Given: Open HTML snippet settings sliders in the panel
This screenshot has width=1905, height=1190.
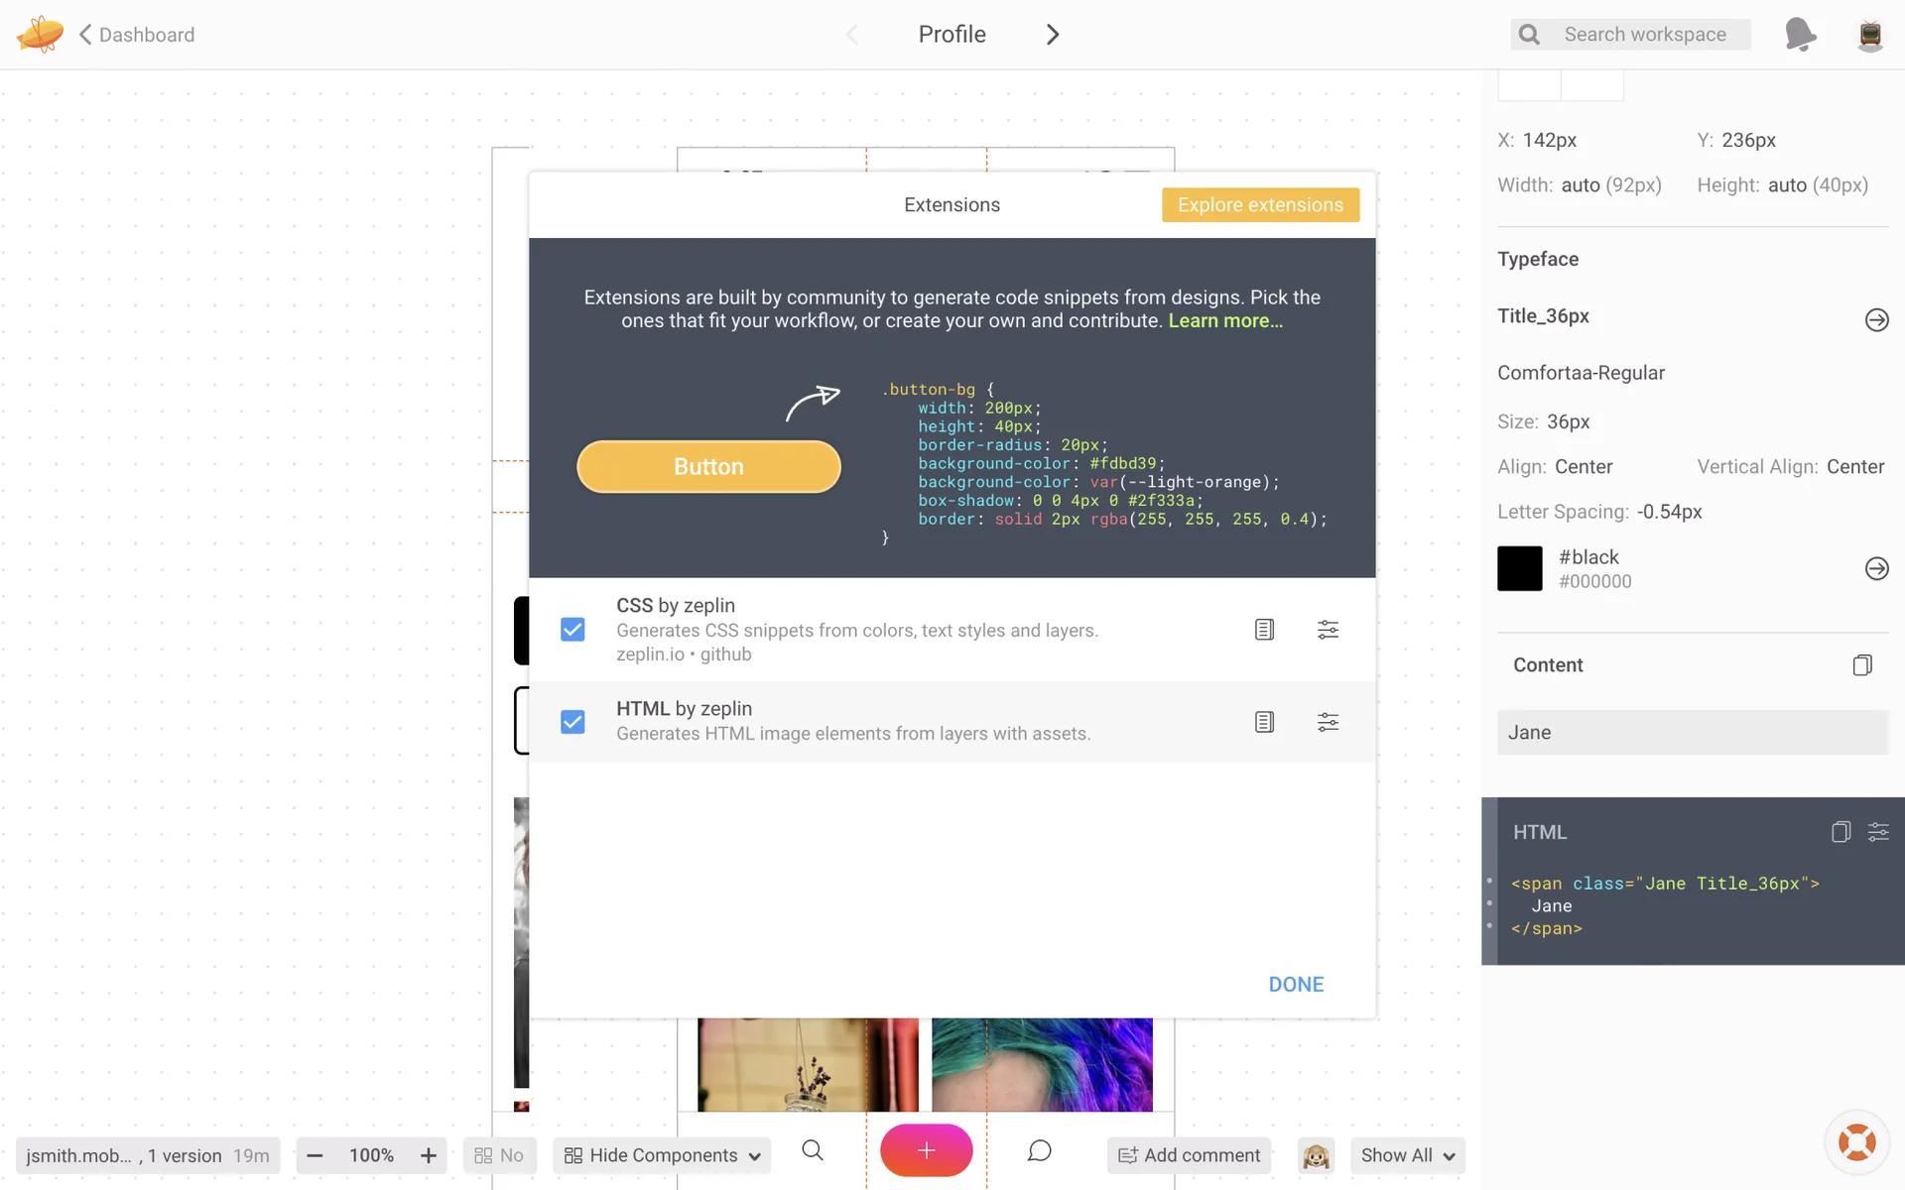Looking at the screenshot, I should point(1878,832).
